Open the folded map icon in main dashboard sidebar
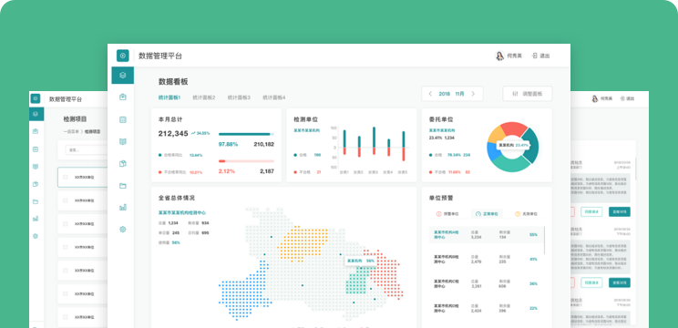 click(x=122, y=142)
